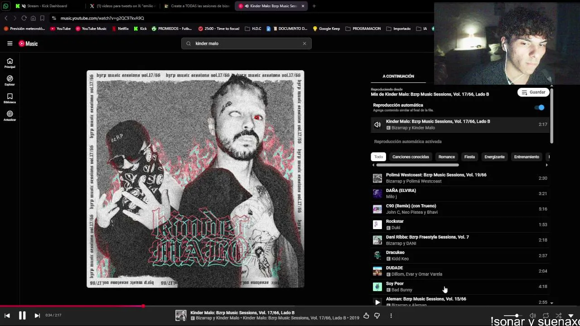The width and height of the screenshot is (580, 326).
Task: Open the YouTube Music guide hamburger menu
Action: (10, 43)
